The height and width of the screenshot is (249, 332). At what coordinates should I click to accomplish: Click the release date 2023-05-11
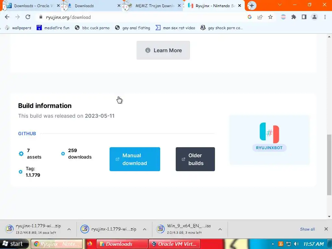(100, 116)
